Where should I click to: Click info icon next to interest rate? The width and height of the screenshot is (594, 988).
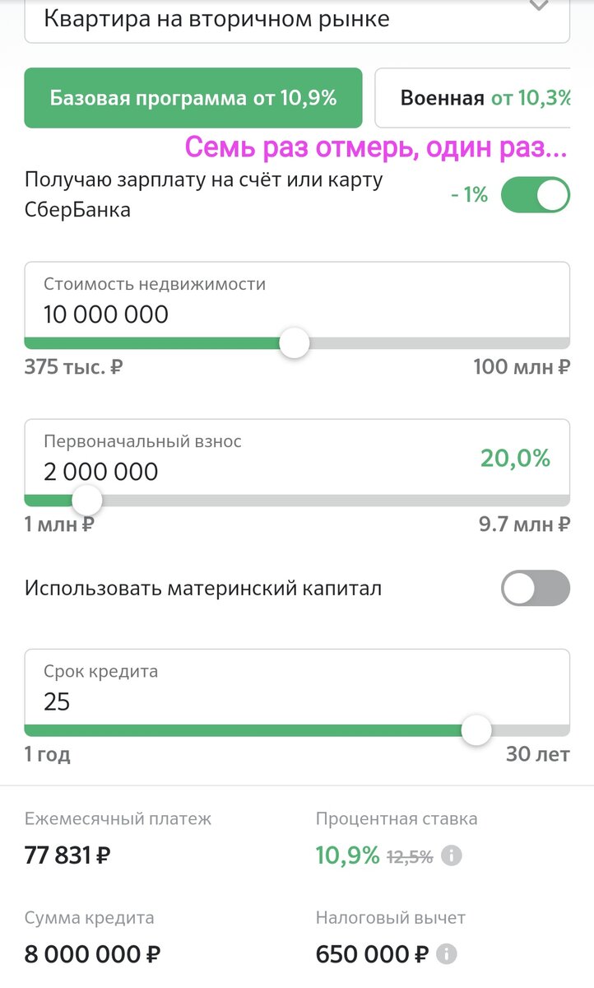[x=451, y=855]
